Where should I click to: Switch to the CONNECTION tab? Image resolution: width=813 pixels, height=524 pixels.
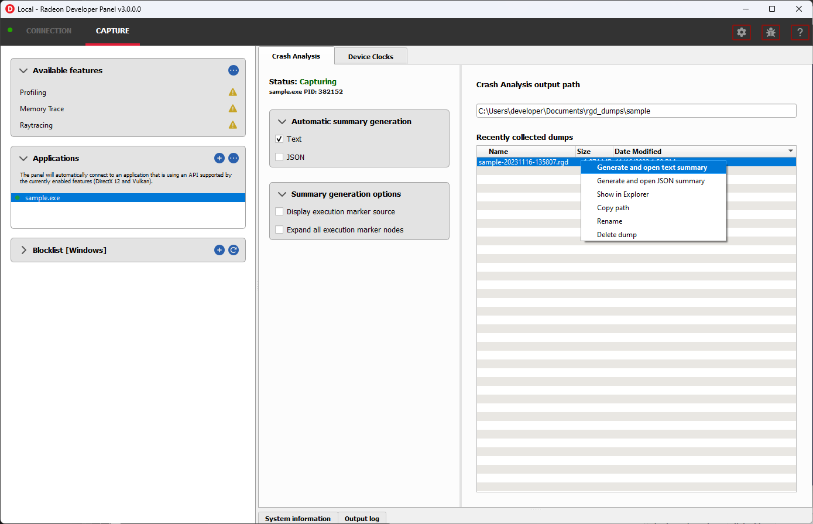pos(49,30)
